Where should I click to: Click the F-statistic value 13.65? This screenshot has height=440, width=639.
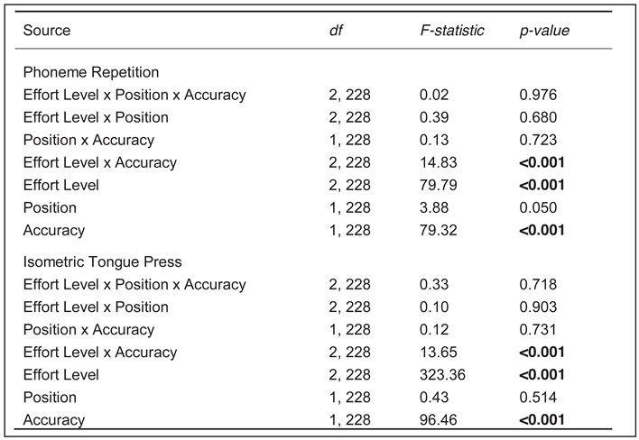tap(437, 352)
